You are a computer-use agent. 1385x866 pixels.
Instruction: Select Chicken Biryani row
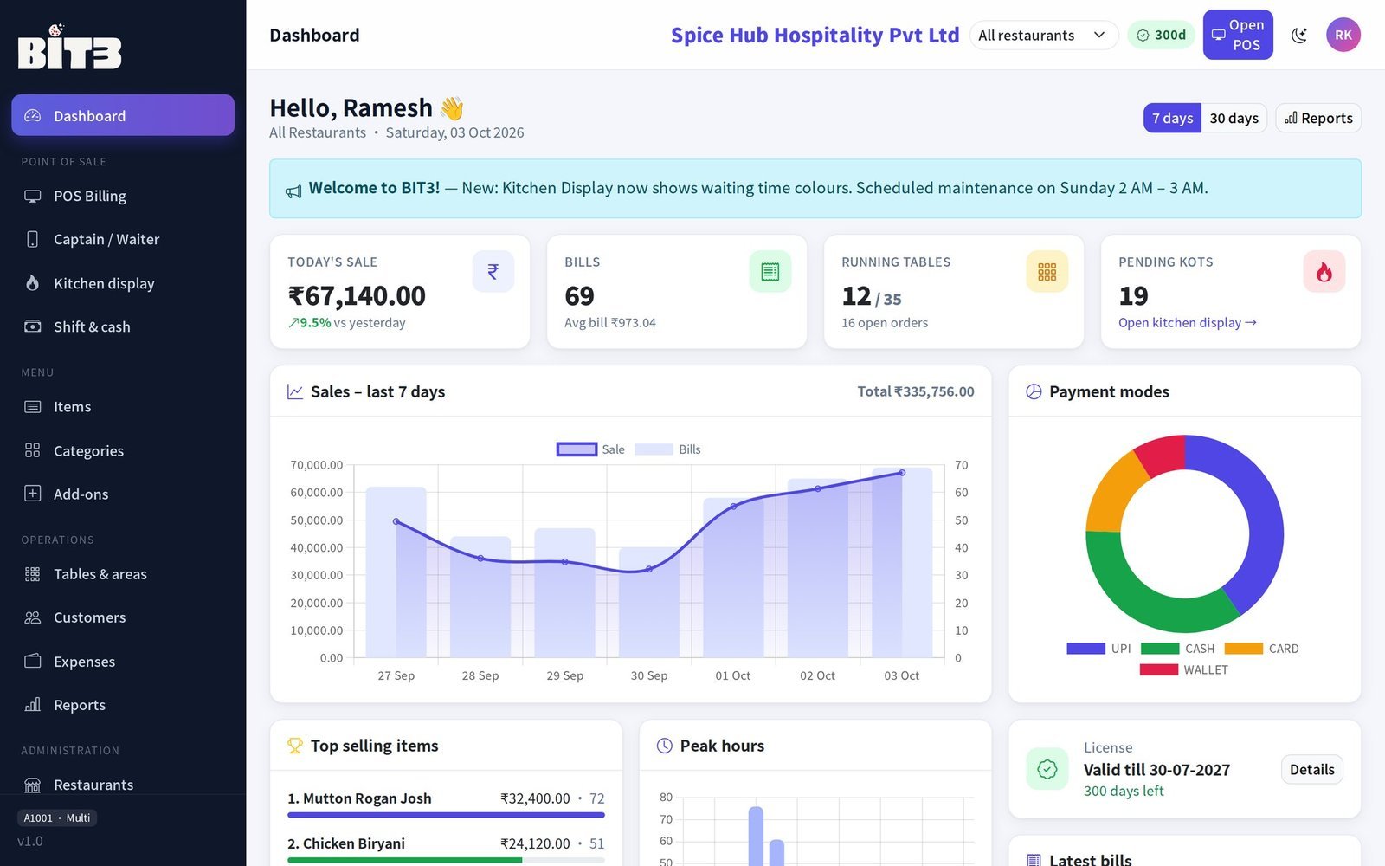[446, 848]
